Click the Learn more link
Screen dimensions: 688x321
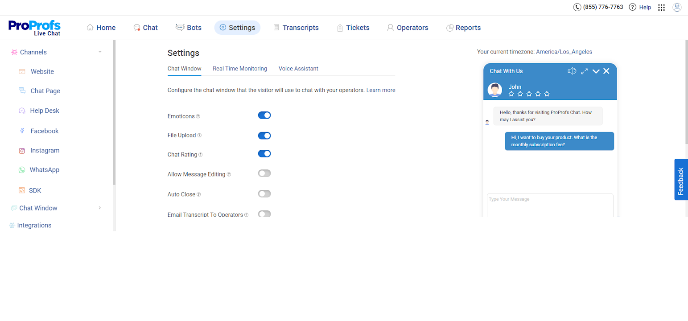tap(380, 90)
